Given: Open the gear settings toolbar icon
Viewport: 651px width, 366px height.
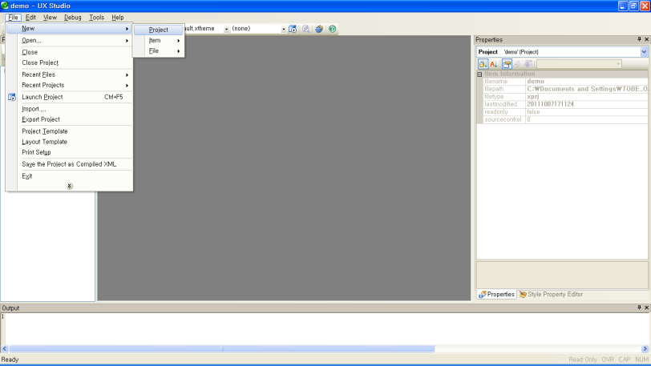Looking at the screenshot, I should coord(319,29).
